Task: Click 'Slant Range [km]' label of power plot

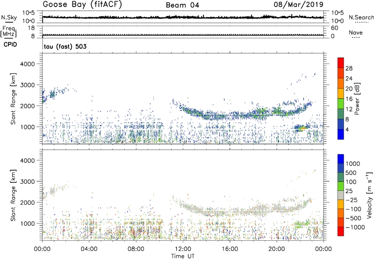Action: click(x=13, y=99)
